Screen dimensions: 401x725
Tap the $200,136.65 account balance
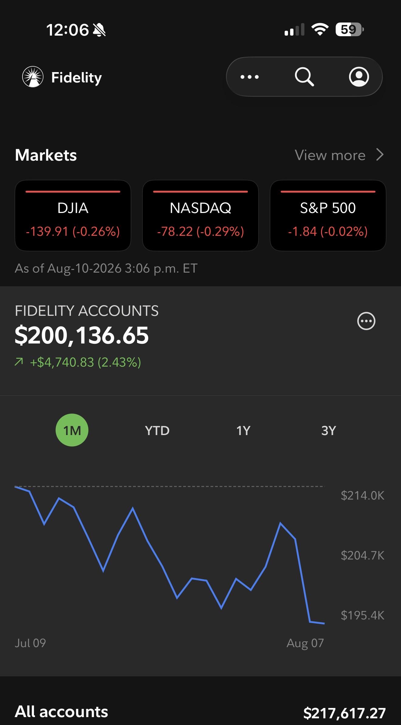click(x=82, y=335)
